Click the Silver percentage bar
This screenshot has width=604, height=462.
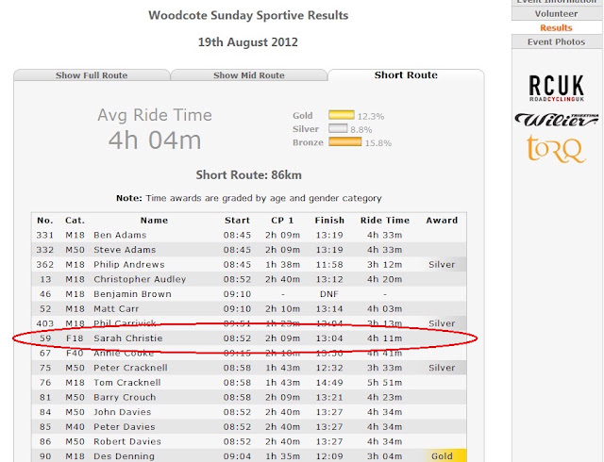click(338, 128)
